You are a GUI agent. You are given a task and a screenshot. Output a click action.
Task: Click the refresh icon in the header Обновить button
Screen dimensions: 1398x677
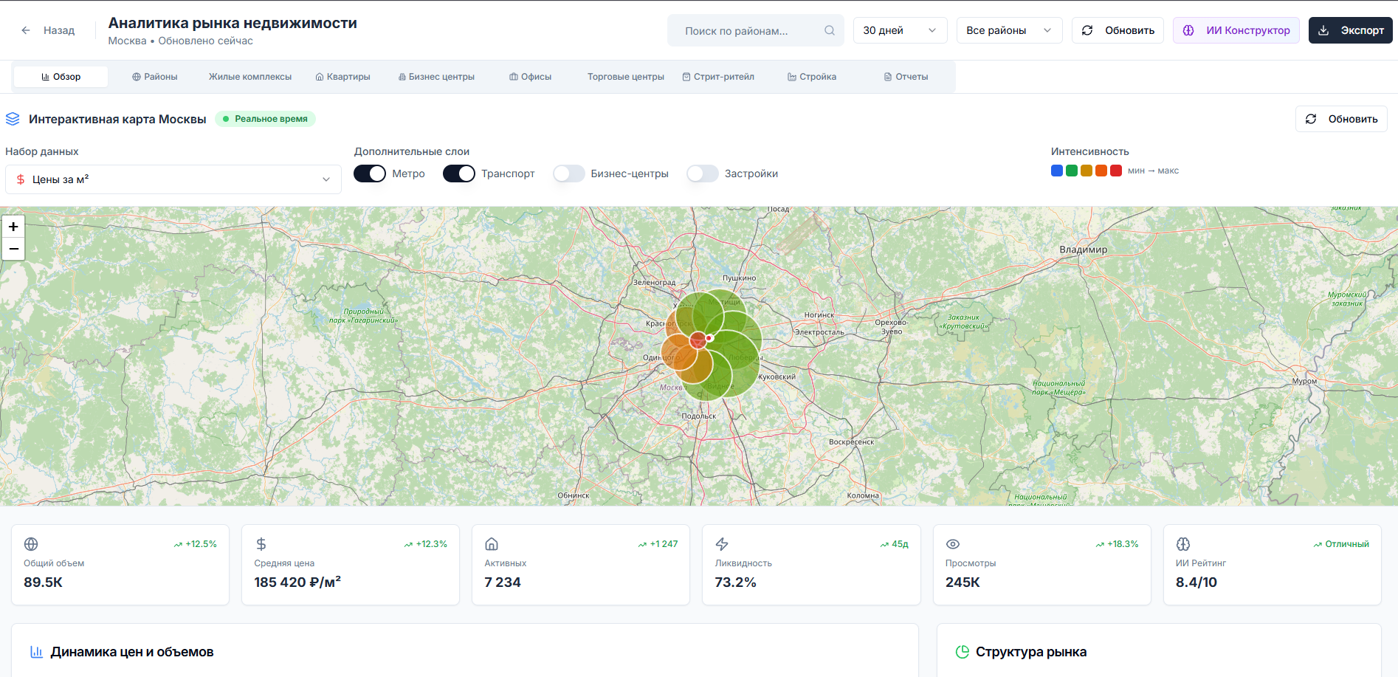pos(1087,30)
